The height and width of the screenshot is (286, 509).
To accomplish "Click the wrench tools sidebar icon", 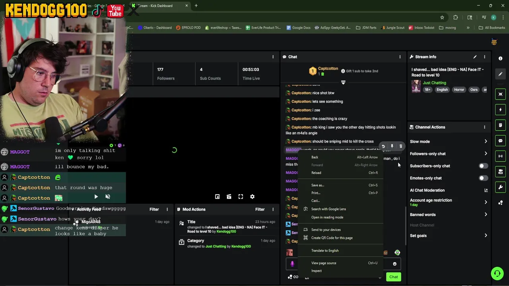I will click(x=500, y=187).
